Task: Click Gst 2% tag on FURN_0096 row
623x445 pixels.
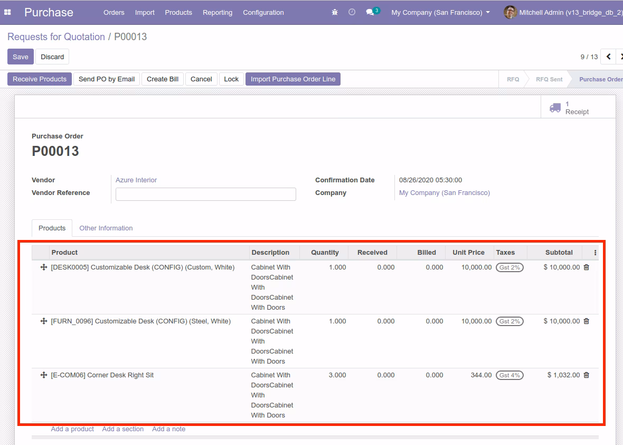Action: [509, 321]
